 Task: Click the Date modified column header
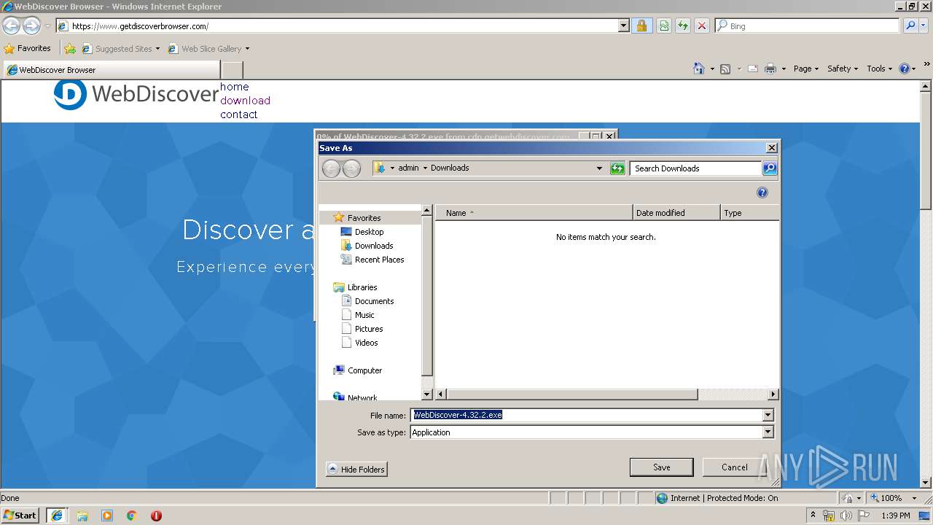(x=676, y=213)
